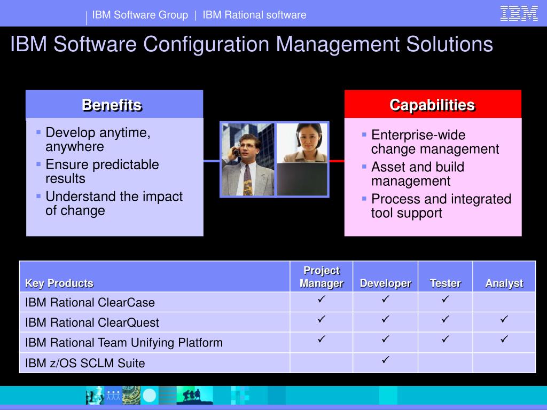
Task: Click ClearQuest Tester checkmark
Action: coord(445,319)
